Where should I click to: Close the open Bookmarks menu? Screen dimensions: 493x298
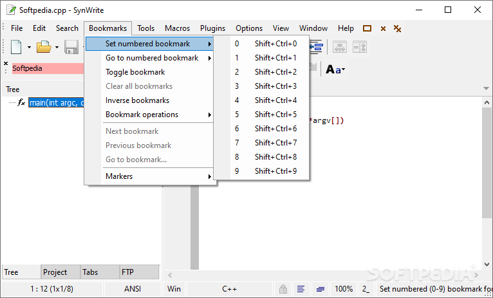pyautogui.click(x=108, y=28)
